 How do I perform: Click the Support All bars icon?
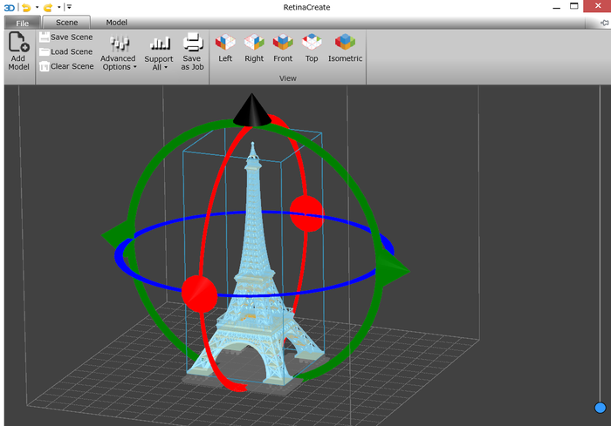pos(160,44)
